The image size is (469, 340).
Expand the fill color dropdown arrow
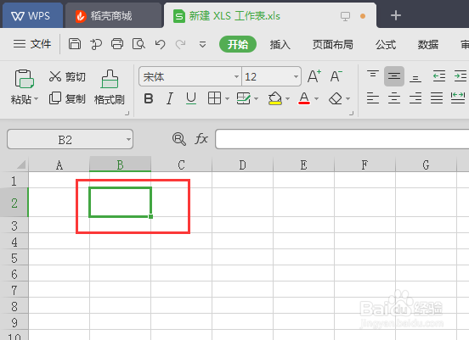pyautogui.click(x=287, y=99)
